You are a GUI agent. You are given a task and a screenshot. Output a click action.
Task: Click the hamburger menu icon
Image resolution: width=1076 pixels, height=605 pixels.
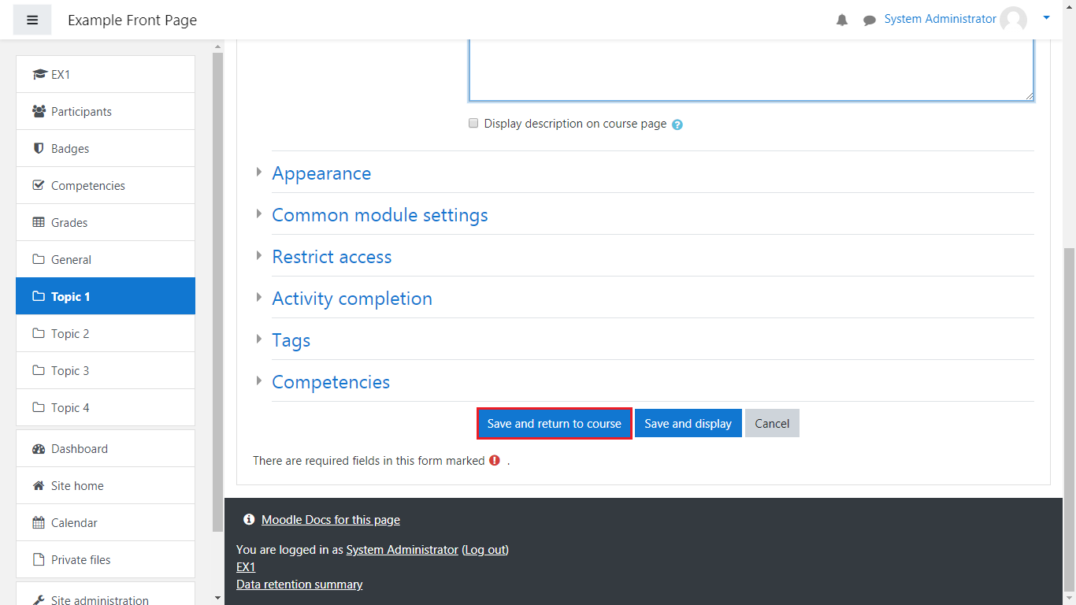(x=32, y=20)
